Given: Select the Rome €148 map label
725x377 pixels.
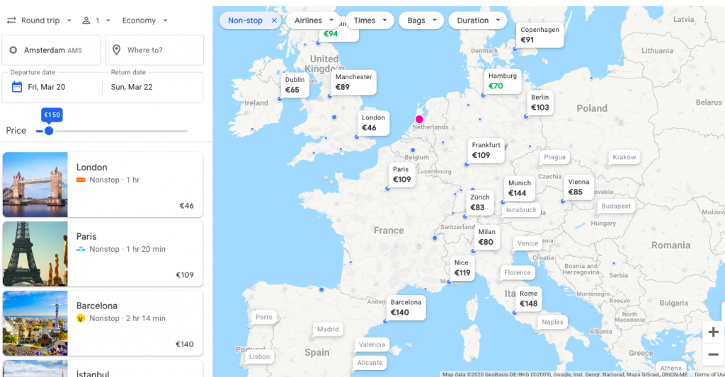Looking at the screenshot, I should pos(528,299).
